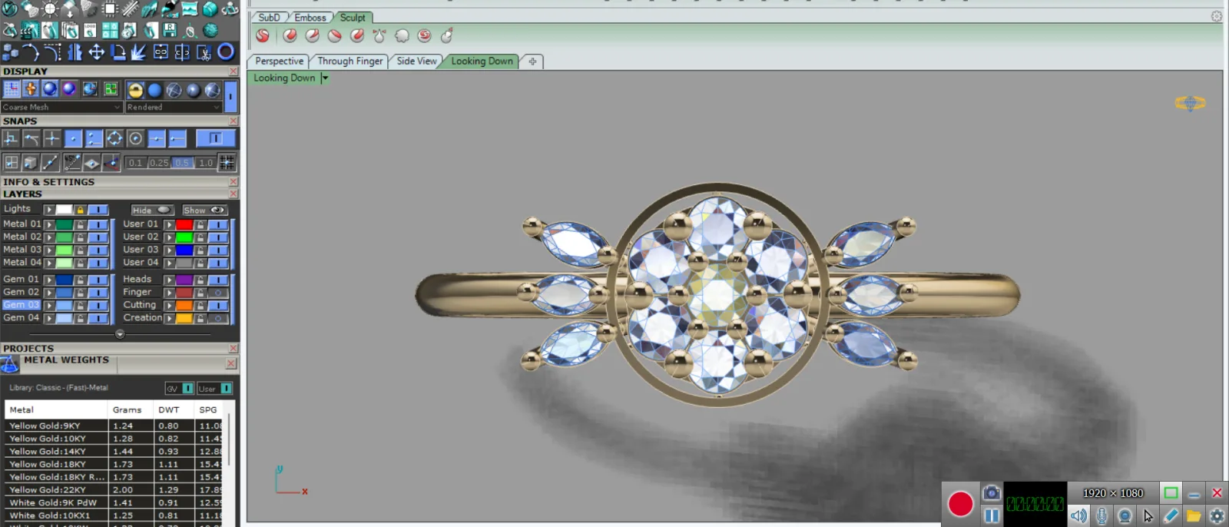The width and height of the screenshot is (1229, 527).
Task: Switch to the Perspective viewport tab
Action: click(x=279, y=61)
